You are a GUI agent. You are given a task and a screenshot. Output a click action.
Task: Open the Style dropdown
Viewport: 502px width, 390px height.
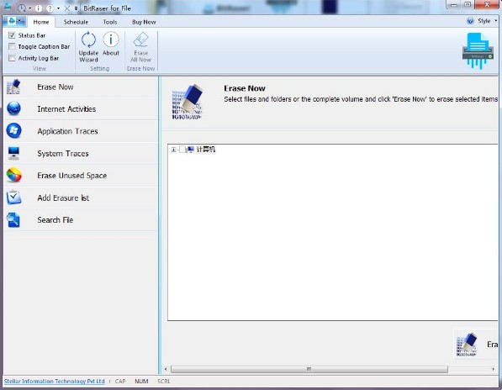point(487,21)
